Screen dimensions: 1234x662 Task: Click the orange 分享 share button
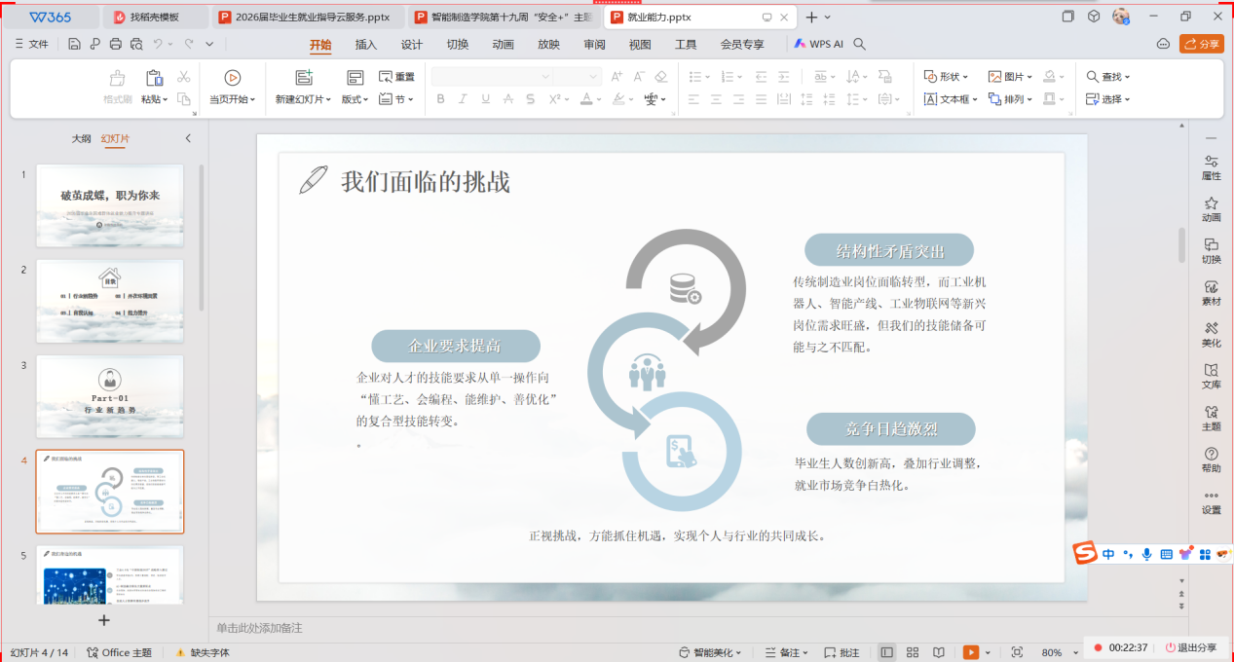click(1201, 44)
